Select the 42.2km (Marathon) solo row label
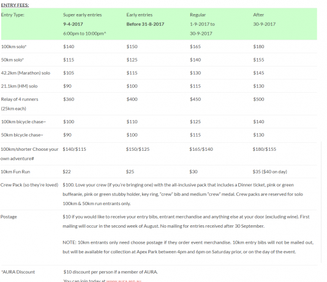Viewport: 327px width, 282px height. point(26,73)
